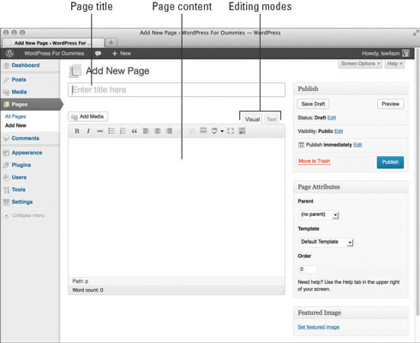Open the New content menu
The image size is (420, 343).
click(122, 53)
